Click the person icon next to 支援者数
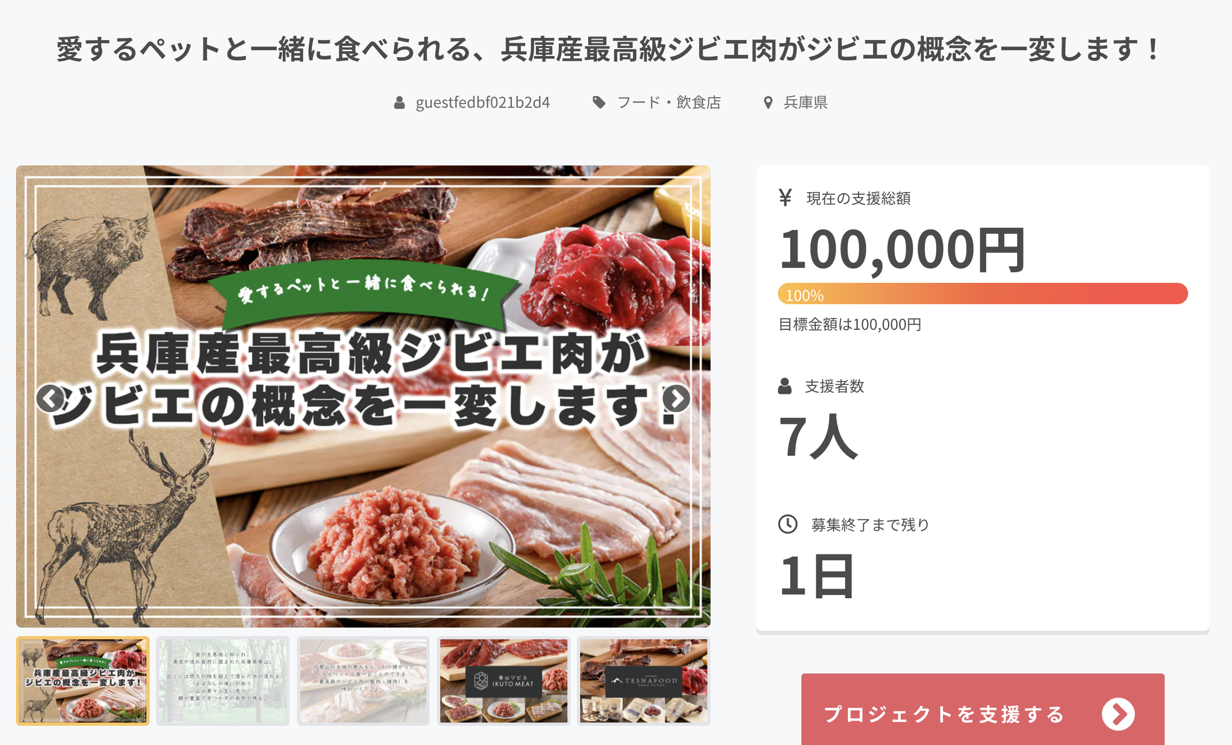The height and width of the screenshot is (745, 1232). (785, 386)
